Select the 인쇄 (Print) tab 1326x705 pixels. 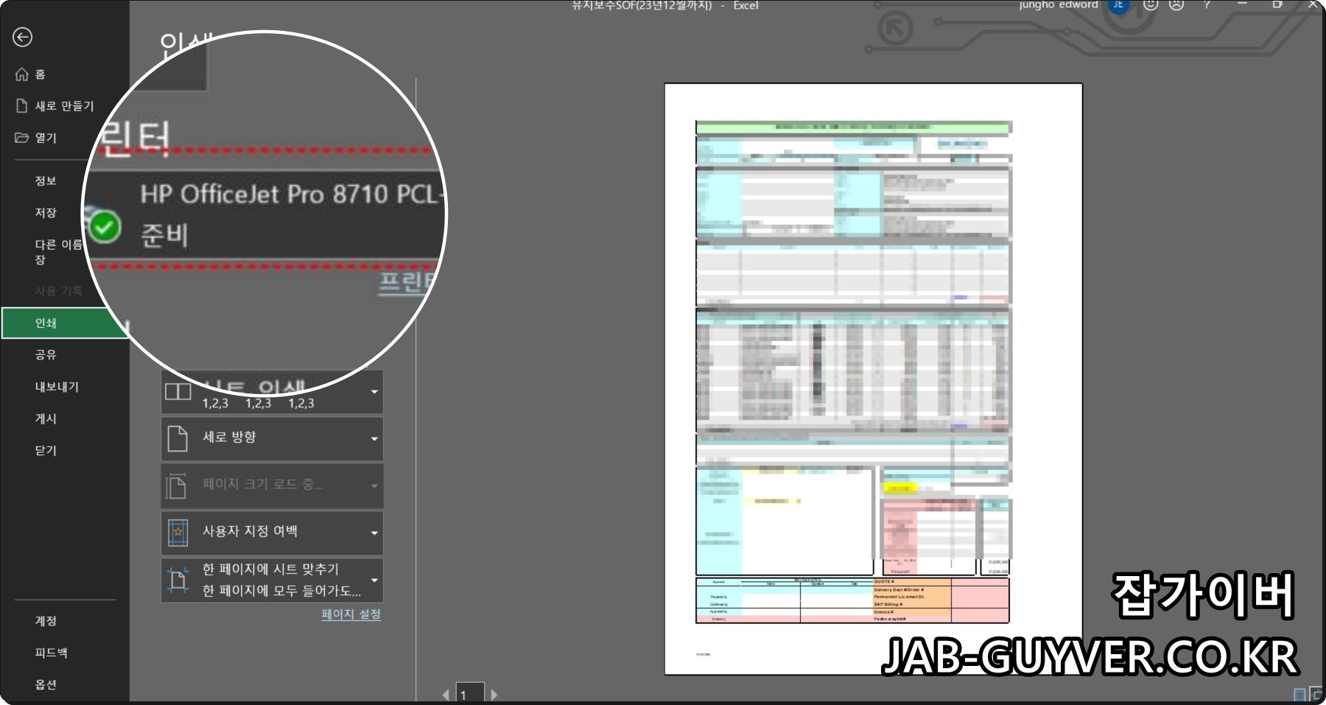tap(65, 323)
